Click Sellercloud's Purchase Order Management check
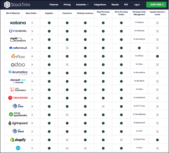Screen dimensions: 169x153 pos(139,48)
